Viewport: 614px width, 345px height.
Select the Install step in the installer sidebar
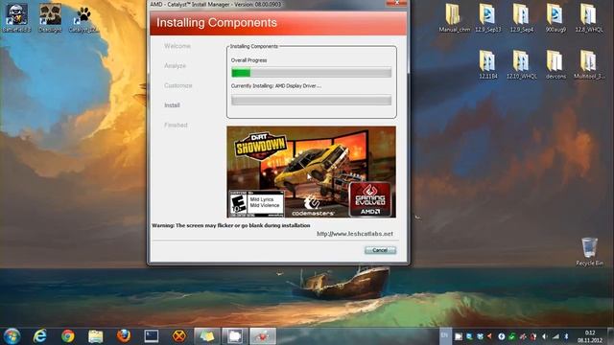172,105
